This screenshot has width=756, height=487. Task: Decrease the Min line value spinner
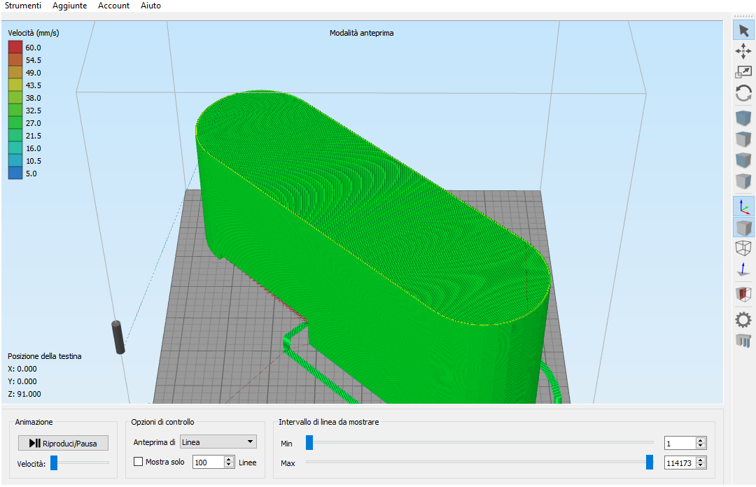click(700, 446)
